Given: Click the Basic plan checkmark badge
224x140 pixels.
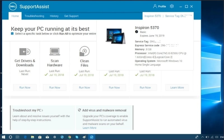Looking at the screenshot, I should click(x=137, y=32).
